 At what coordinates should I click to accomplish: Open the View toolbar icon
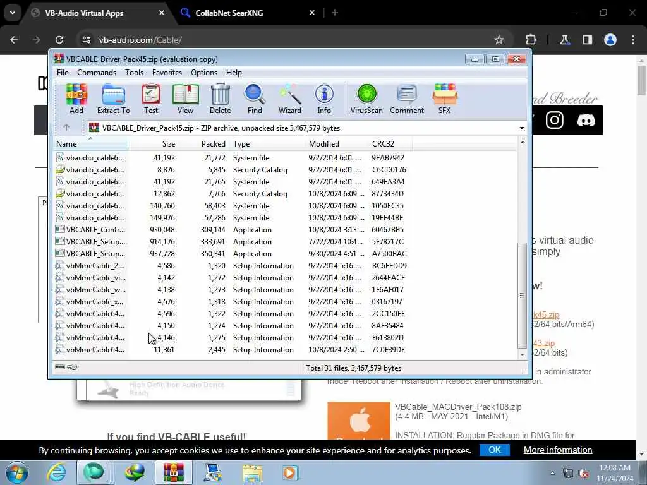pos(185,99)
